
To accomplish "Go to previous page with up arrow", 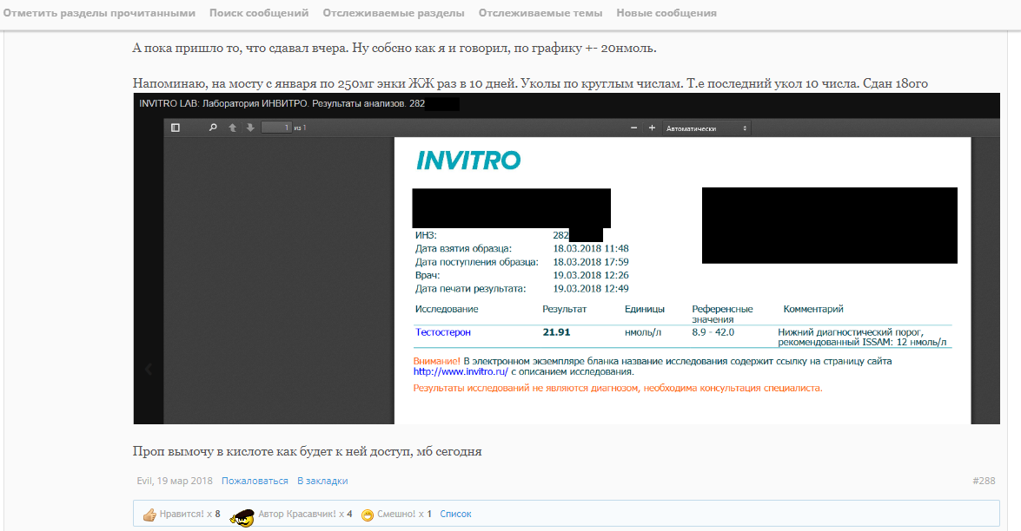I will click(x=232, y=128).
